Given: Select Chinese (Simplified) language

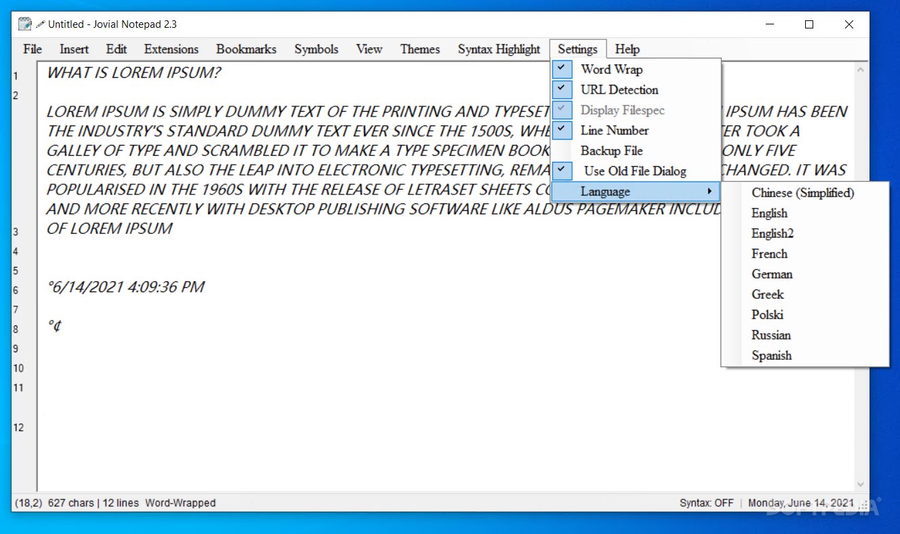Looking at the screenshot, I should (804, 192).
